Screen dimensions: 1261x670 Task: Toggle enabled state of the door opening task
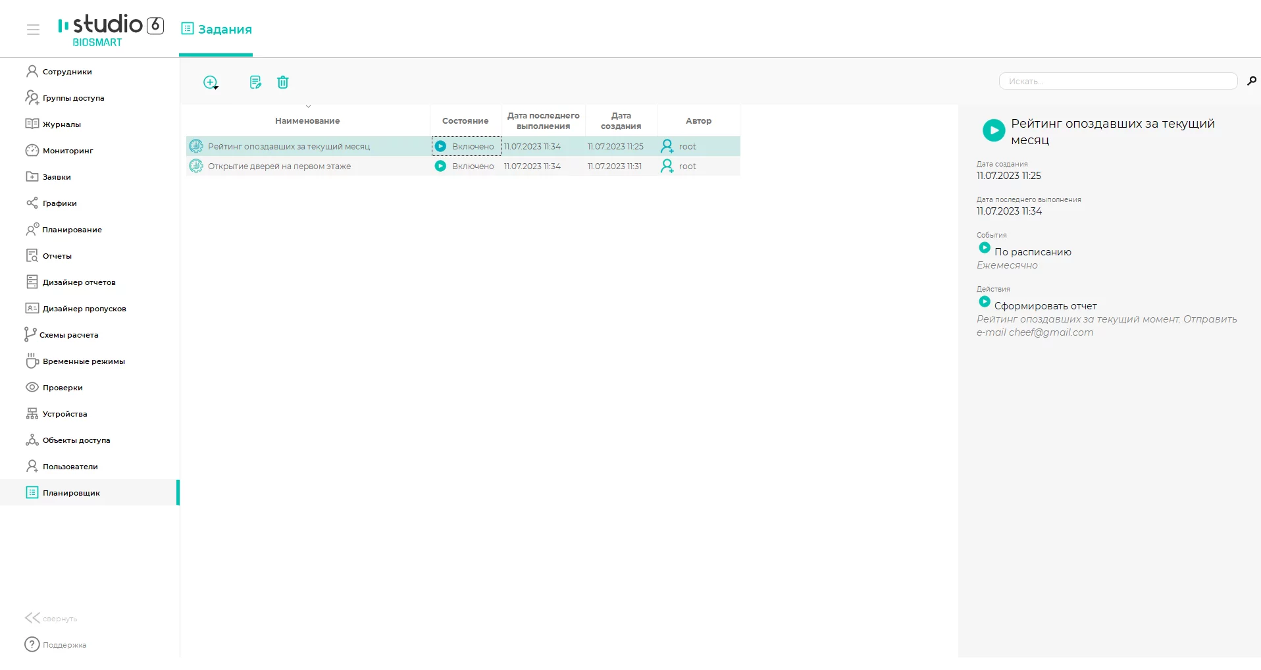[440, 167]
